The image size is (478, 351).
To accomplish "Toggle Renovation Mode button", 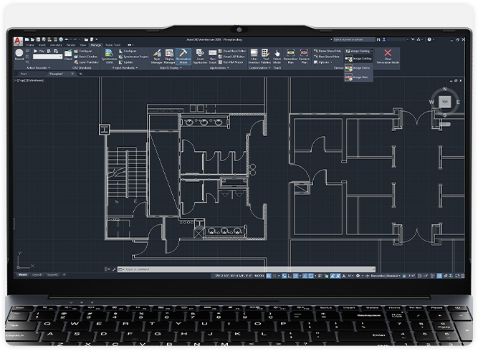I will point(183,57).
